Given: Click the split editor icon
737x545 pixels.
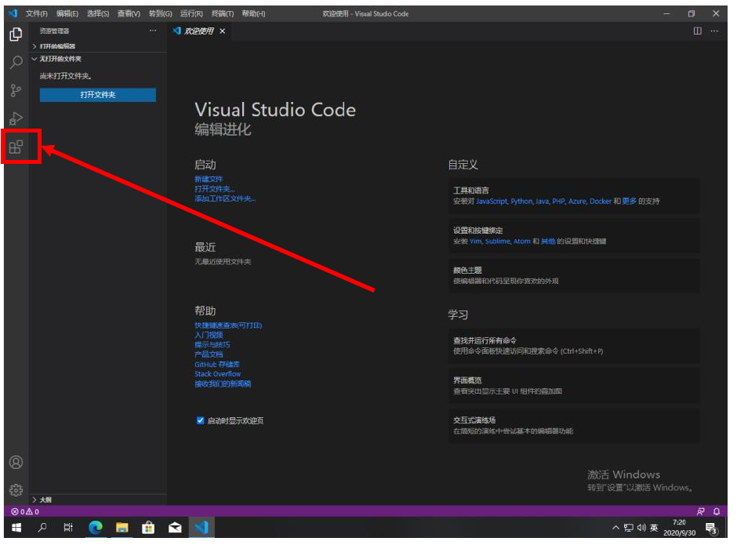Looking at the screenshot, I should click(697, 31).
